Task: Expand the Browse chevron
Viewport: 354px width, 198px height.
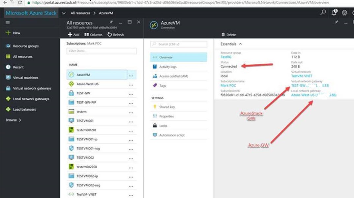Action: (20, 120)
